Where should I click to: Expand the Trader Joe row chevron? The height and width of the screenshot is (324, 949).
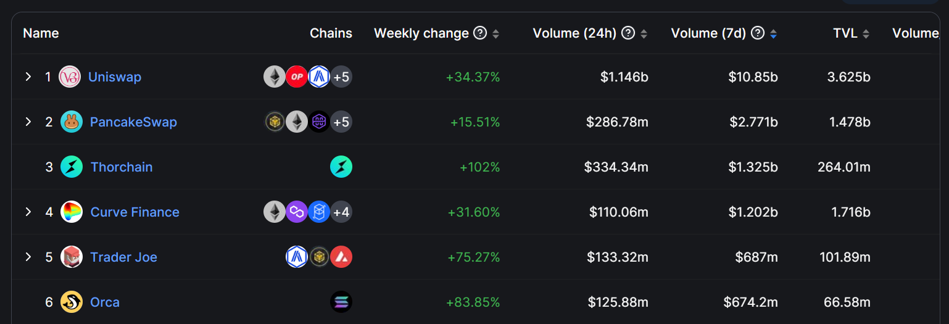(x=28, y=257)
